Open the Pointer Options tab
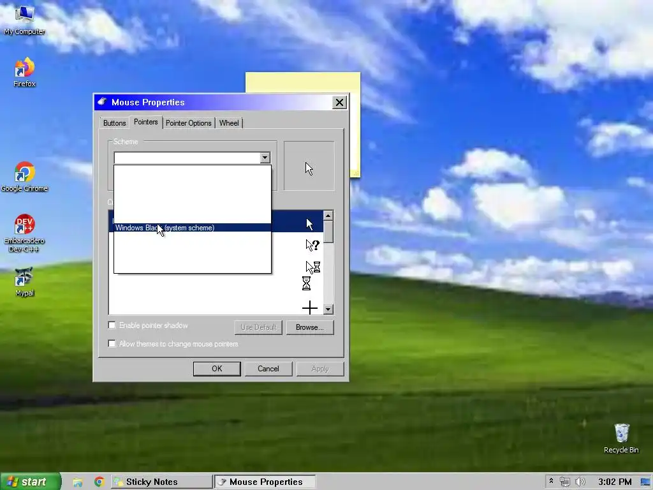Screen dimensions: 653x490 tap(188, 123)
